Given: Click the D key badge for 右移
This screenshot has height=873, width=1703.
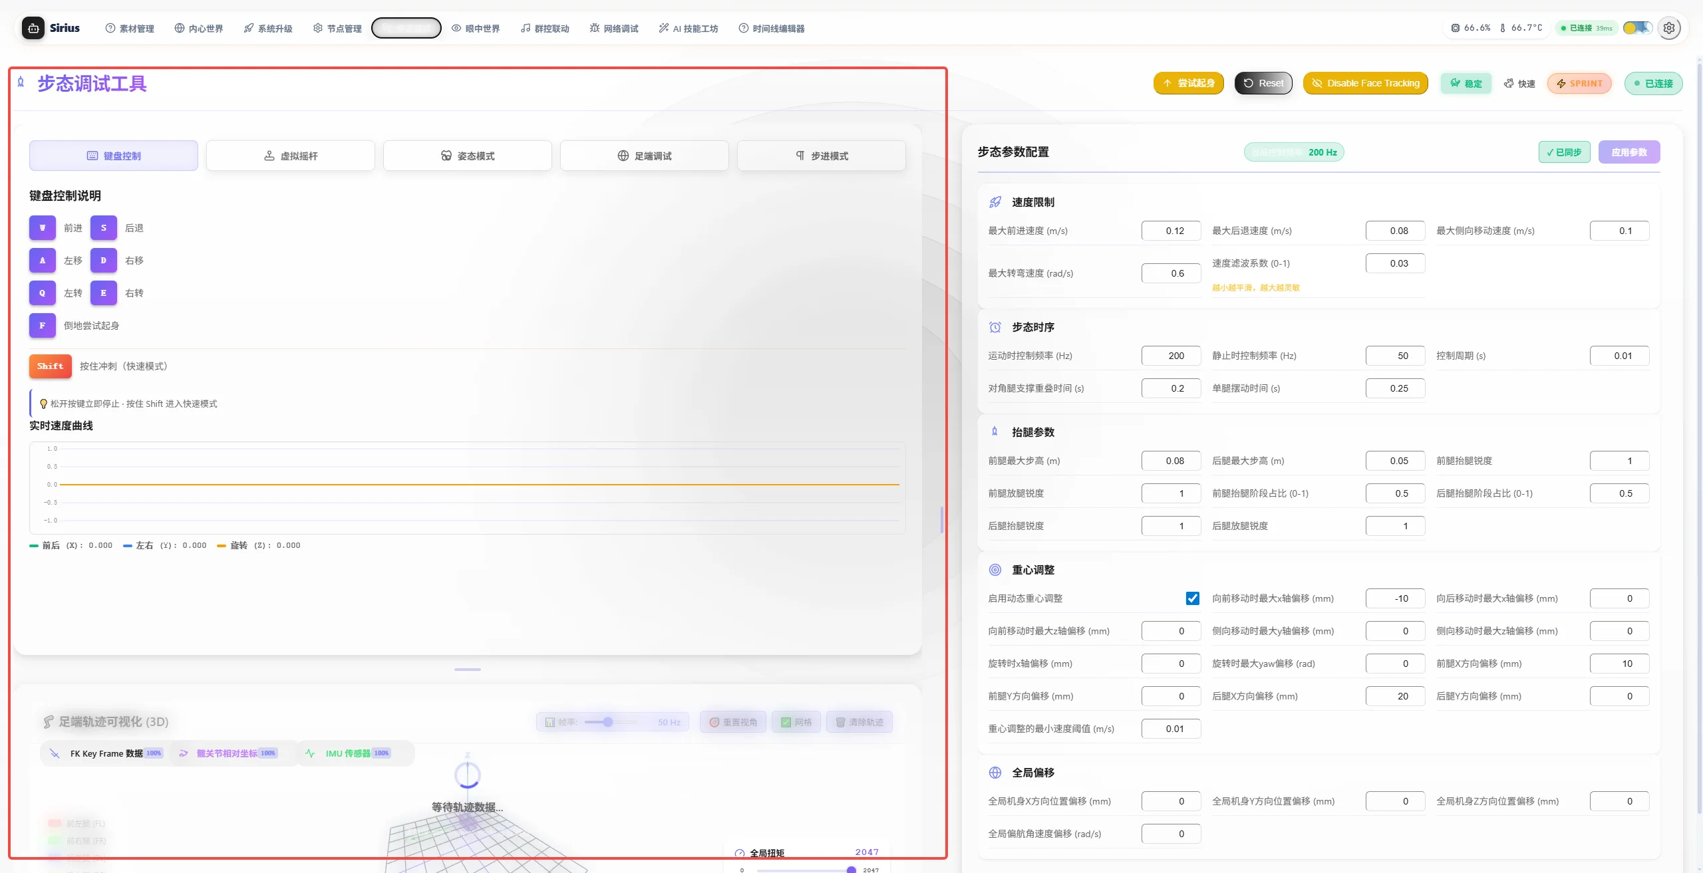Looking at the screenshot, I should (104, 261).
